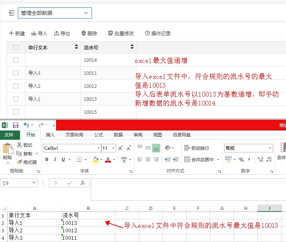Check the select-all checkbox in table header
Screen dimensions: 286x242
click(16, 47)
